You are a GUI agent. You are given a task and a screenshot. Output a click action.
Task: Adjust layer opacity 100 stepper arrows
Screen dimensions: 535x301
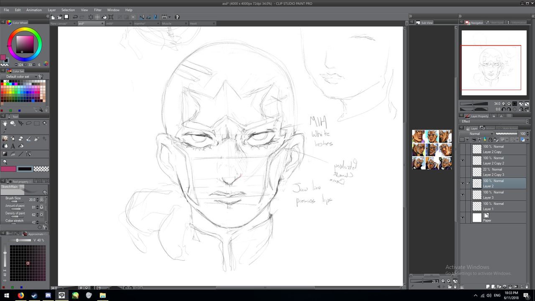(527, 134)
